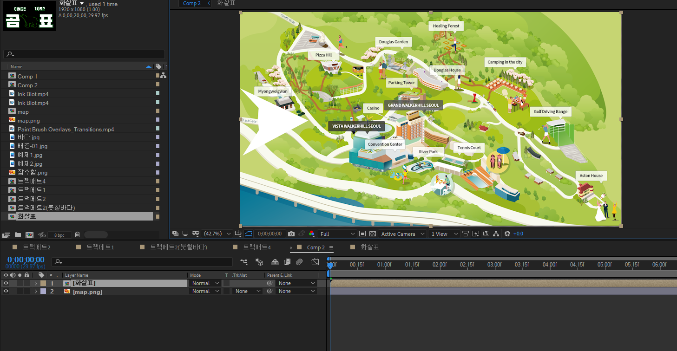
Task: Hide the 화살표 layer with its eye toggle
Action: click(x=6, y=283)
